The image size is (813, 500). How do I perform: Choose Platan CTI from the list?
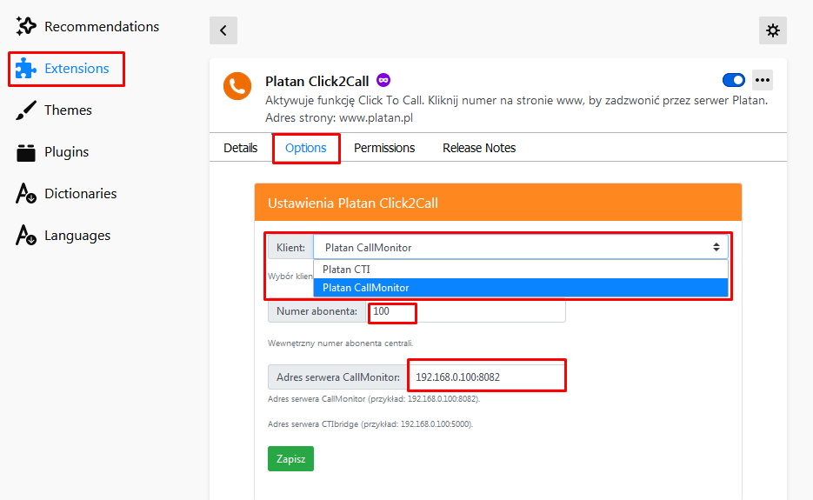coord(521,270)
